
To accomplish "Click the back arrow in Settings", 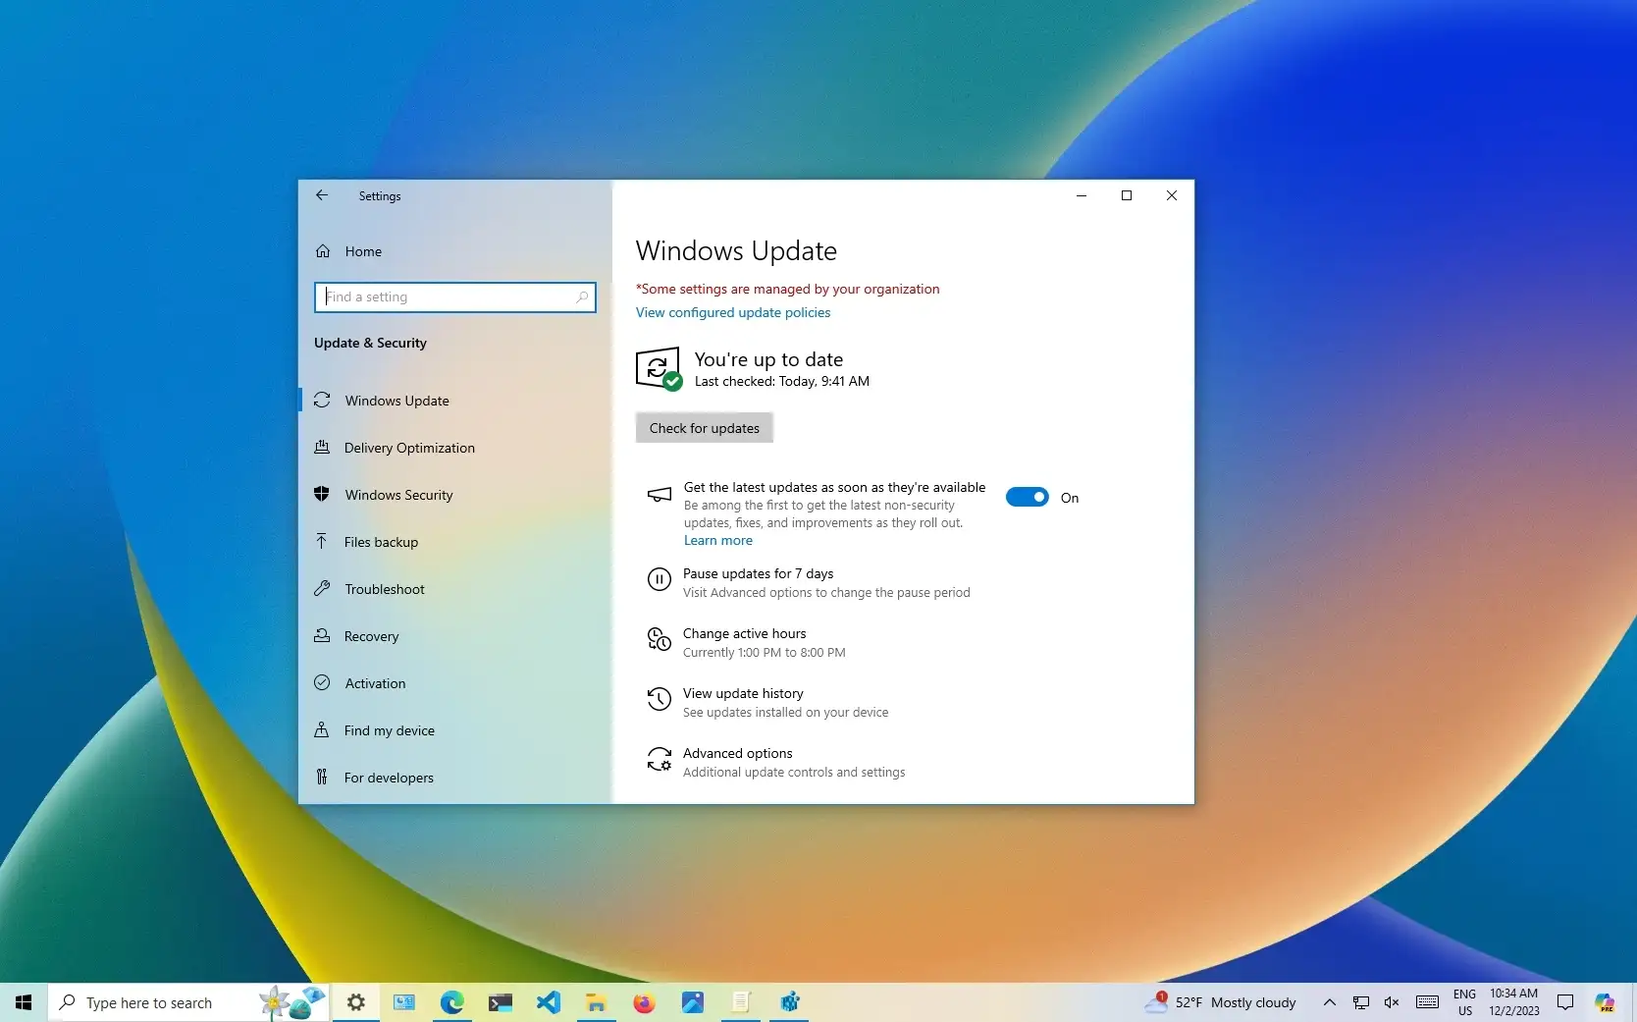I will coord(322,195).
